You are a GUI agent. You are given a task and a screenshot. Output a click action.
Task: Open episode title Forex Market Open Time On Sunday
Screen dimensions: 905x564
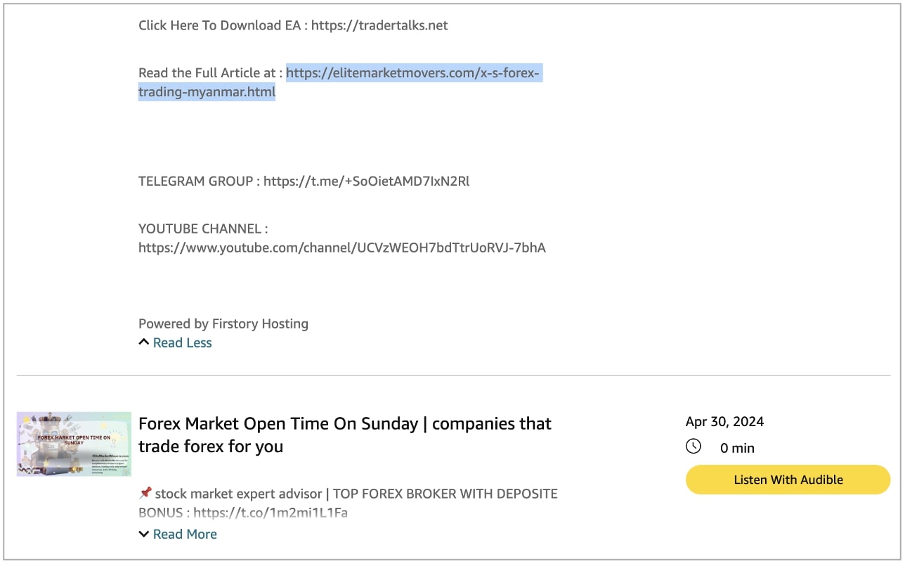tap(345, 435)
